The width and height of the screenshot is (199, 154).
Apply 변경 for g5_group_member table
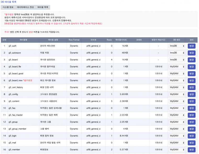pyautogui.click(x=191, y=129)
